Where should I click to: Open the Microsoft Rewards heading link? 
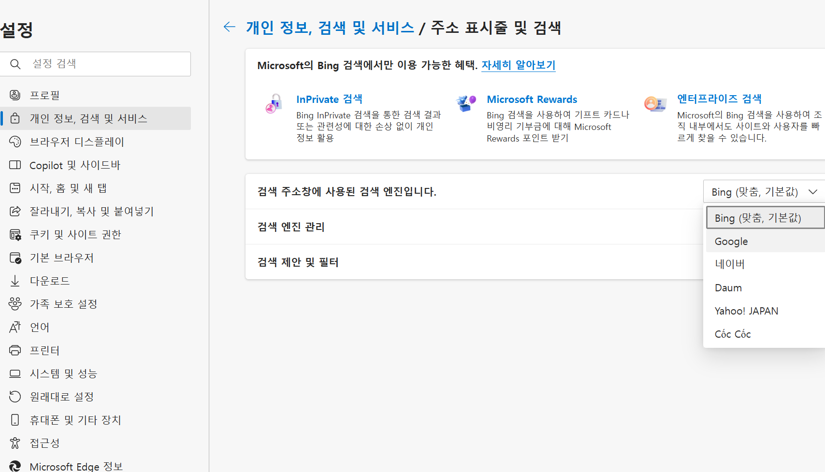(x=532, y=99)
